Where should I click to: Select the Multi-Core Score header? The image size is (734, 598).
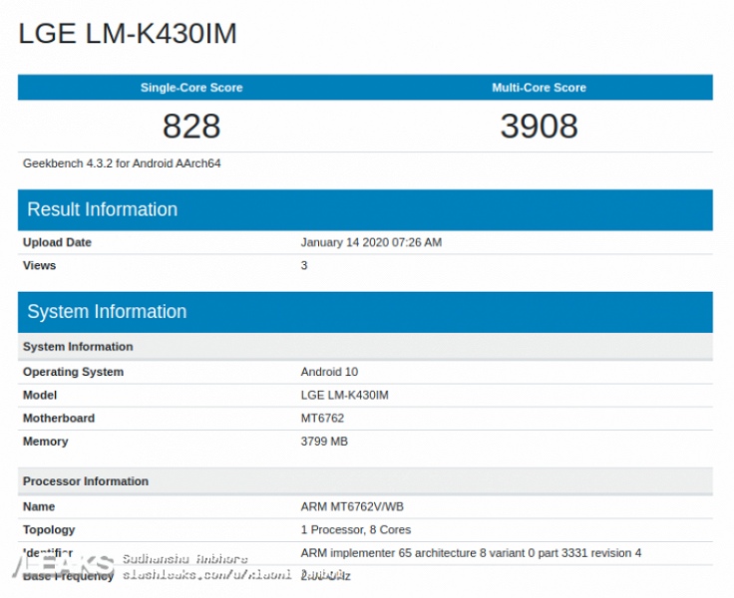(539, 88)
